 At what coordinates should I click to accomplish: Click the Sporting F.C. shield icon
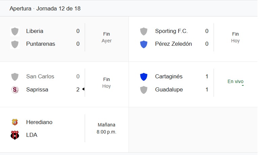pyautogui.click(x=144, y=31)
